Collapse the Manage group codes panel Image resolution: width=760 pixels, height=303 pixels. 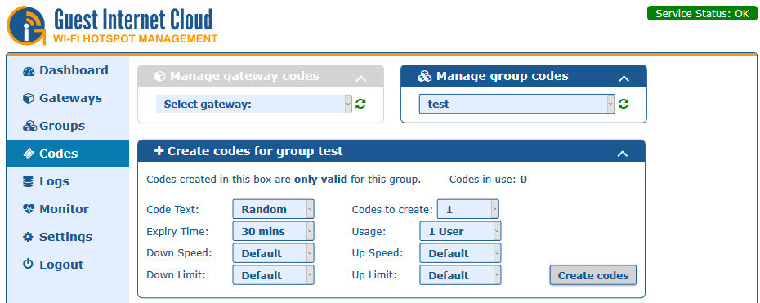click(624, 78)
